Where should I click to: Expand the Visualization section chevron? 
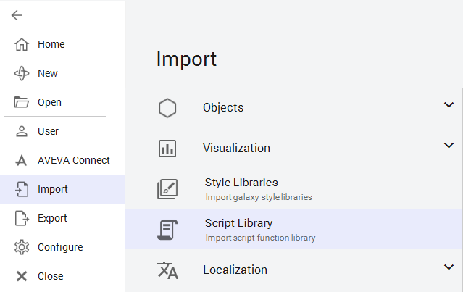point(449,145)
